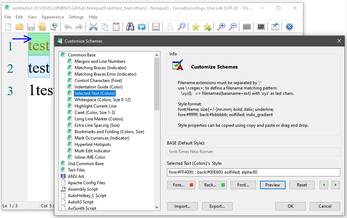Click the Undo arrow icon

(x=68, y=27)
